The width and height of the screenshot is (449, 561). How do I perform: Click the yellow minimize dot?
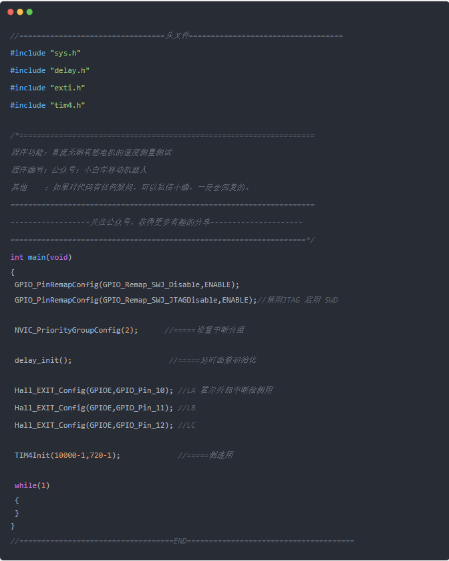(x=20, y=12)
